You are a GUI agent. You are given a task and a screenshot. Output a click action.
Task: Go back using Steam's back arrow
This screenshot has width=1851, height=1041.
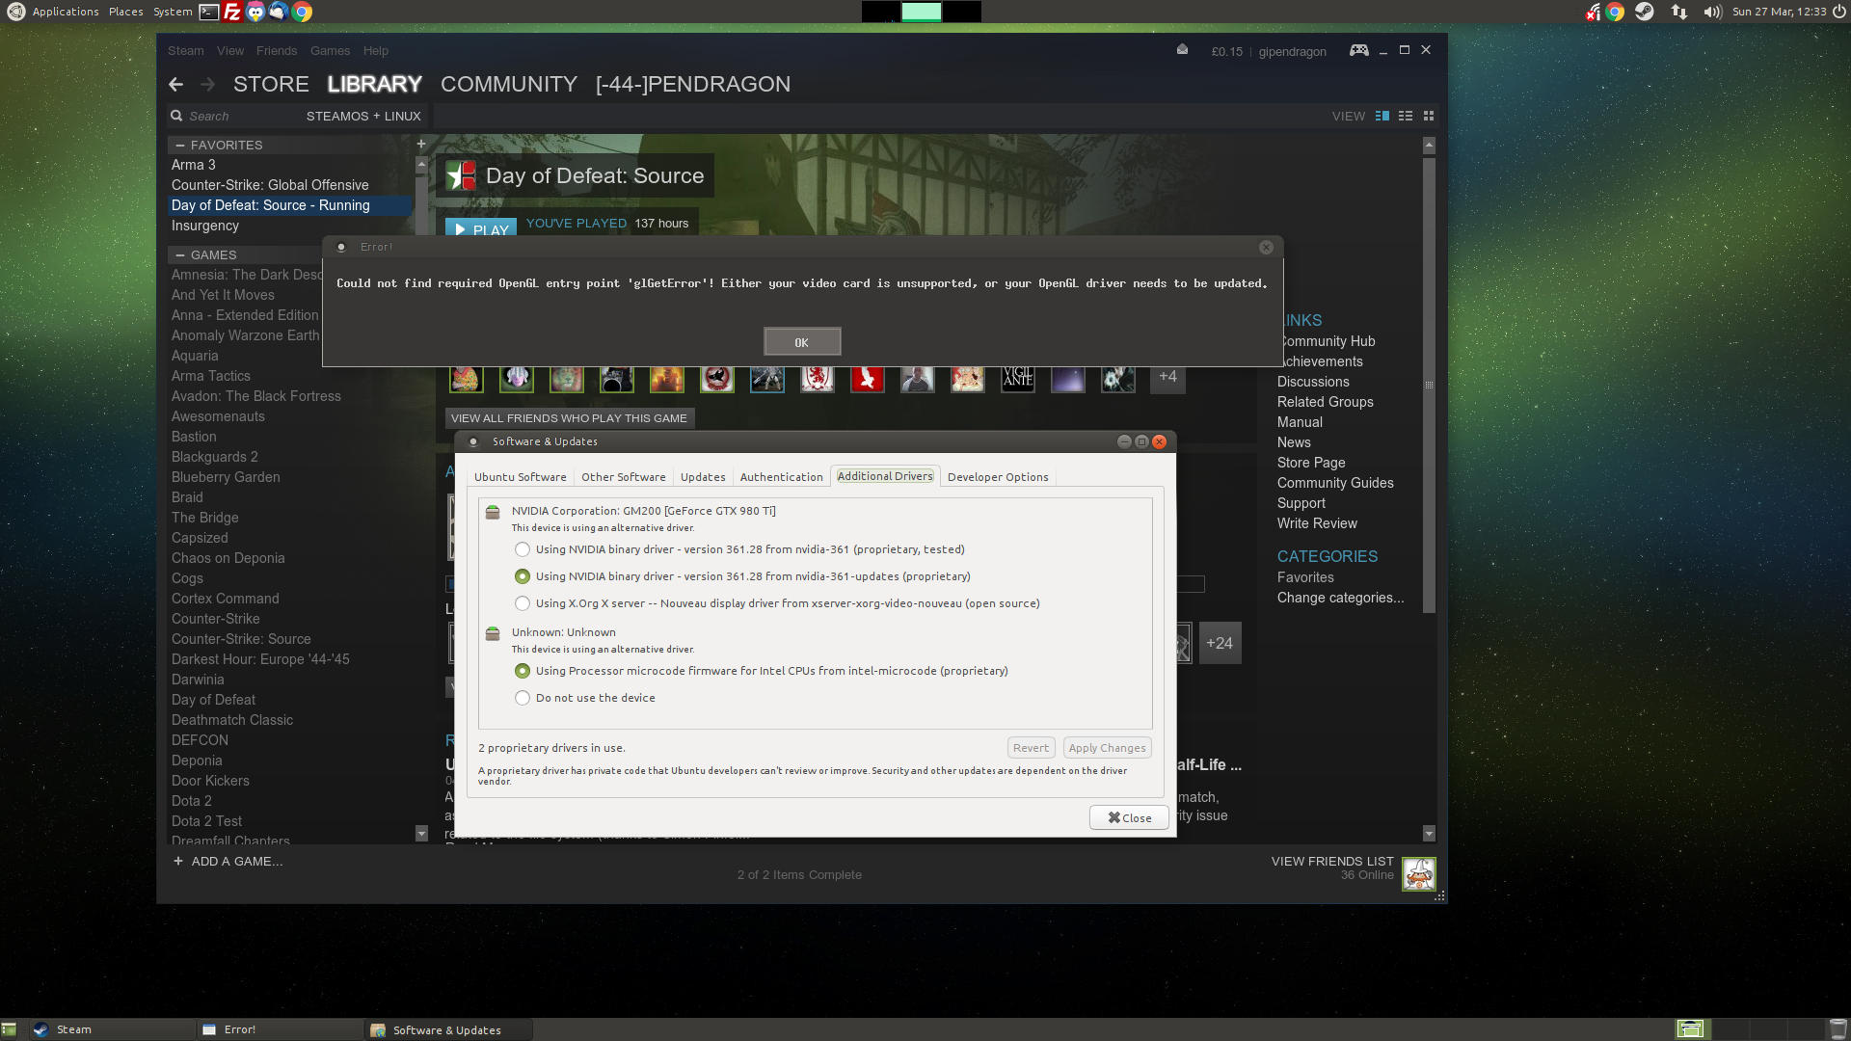coord(175,85)
